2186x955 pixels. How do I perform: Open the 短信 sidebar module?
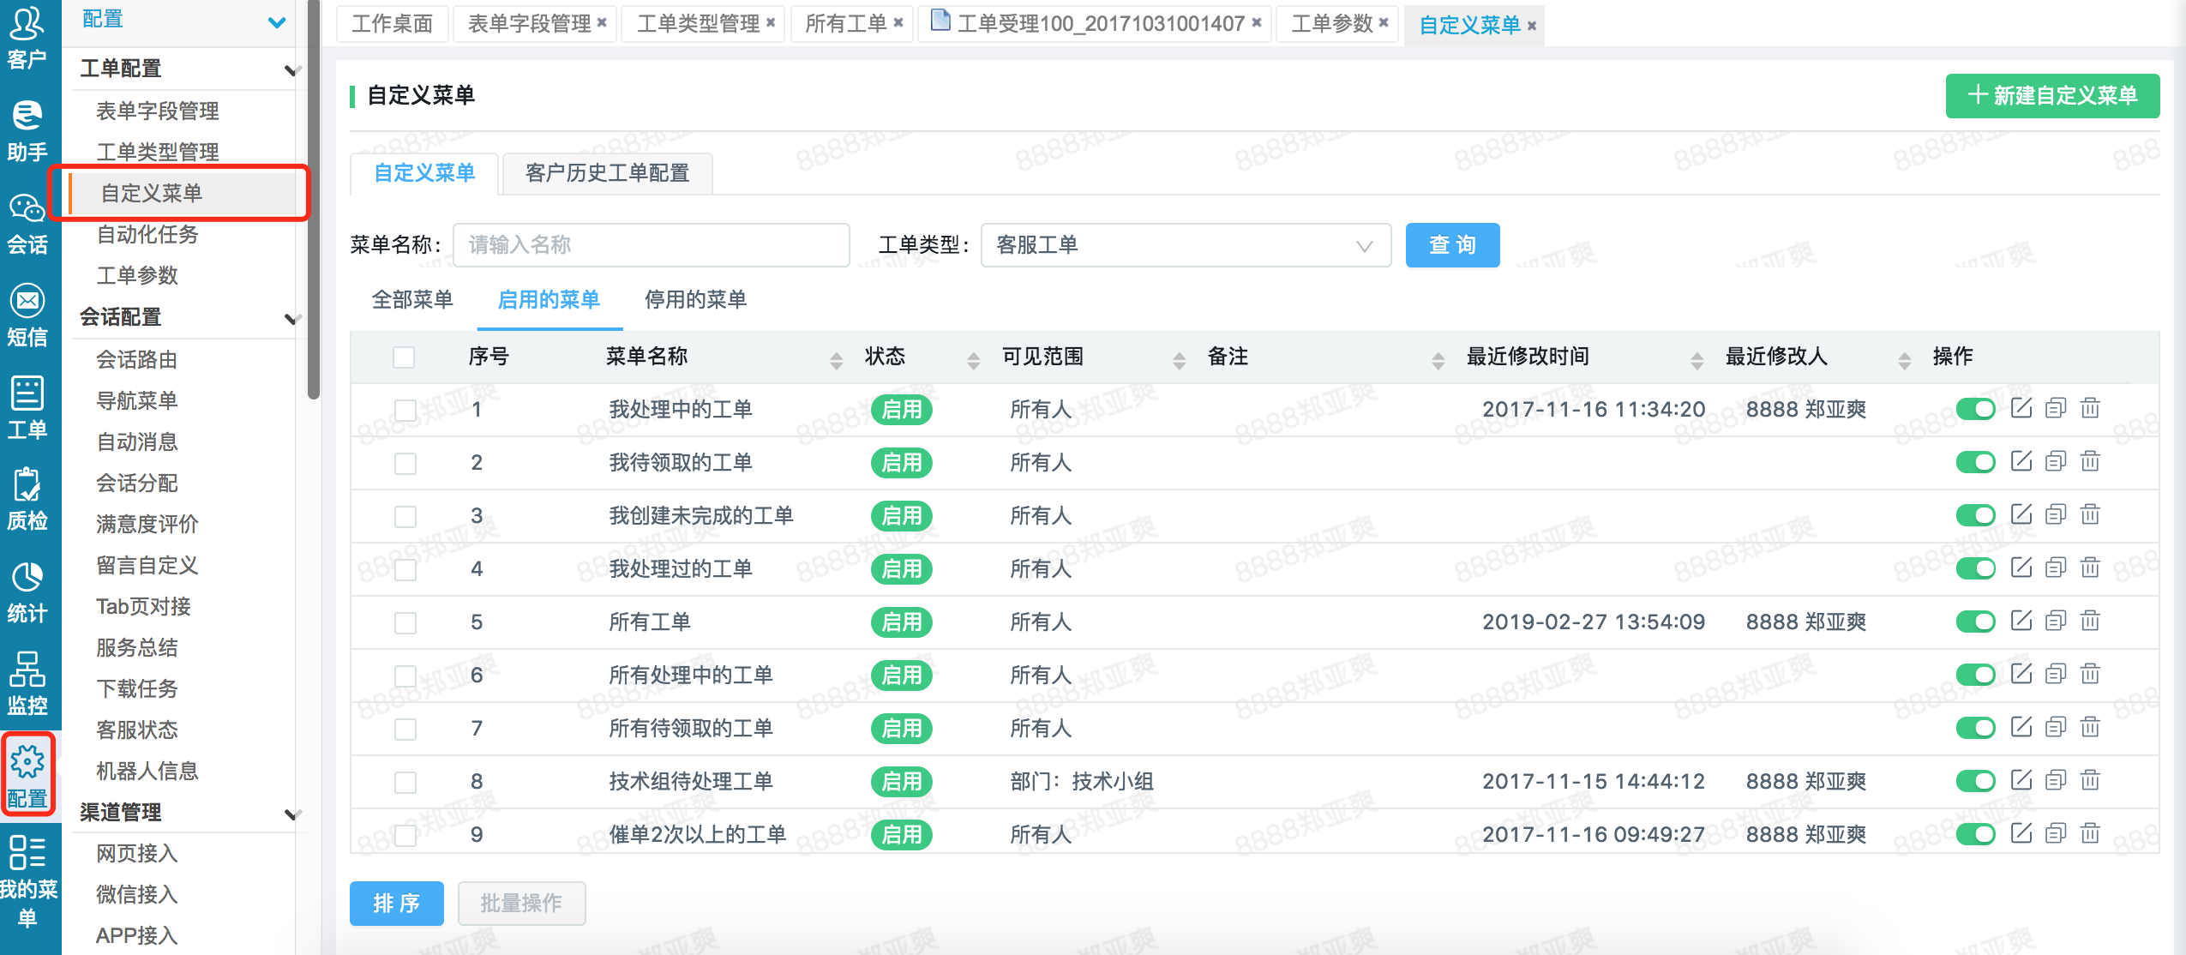27,316
